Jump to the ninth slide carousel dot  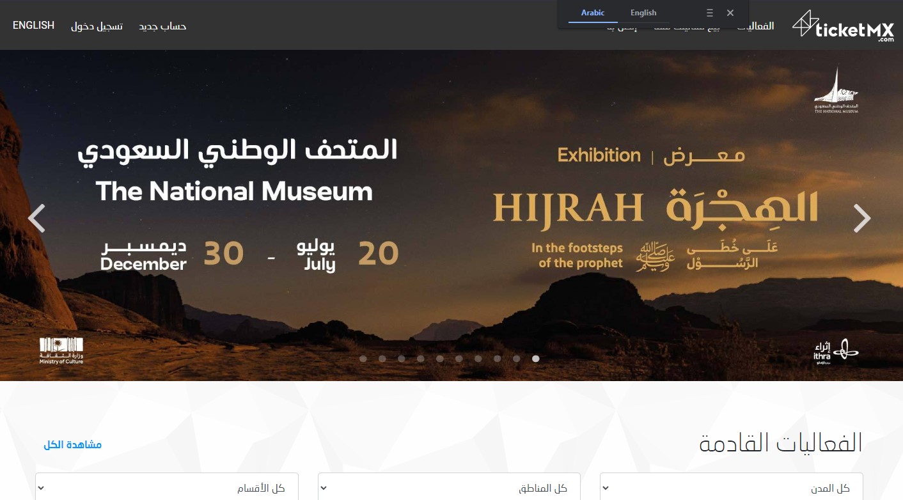pyautogui.click(x=517, y=359)
